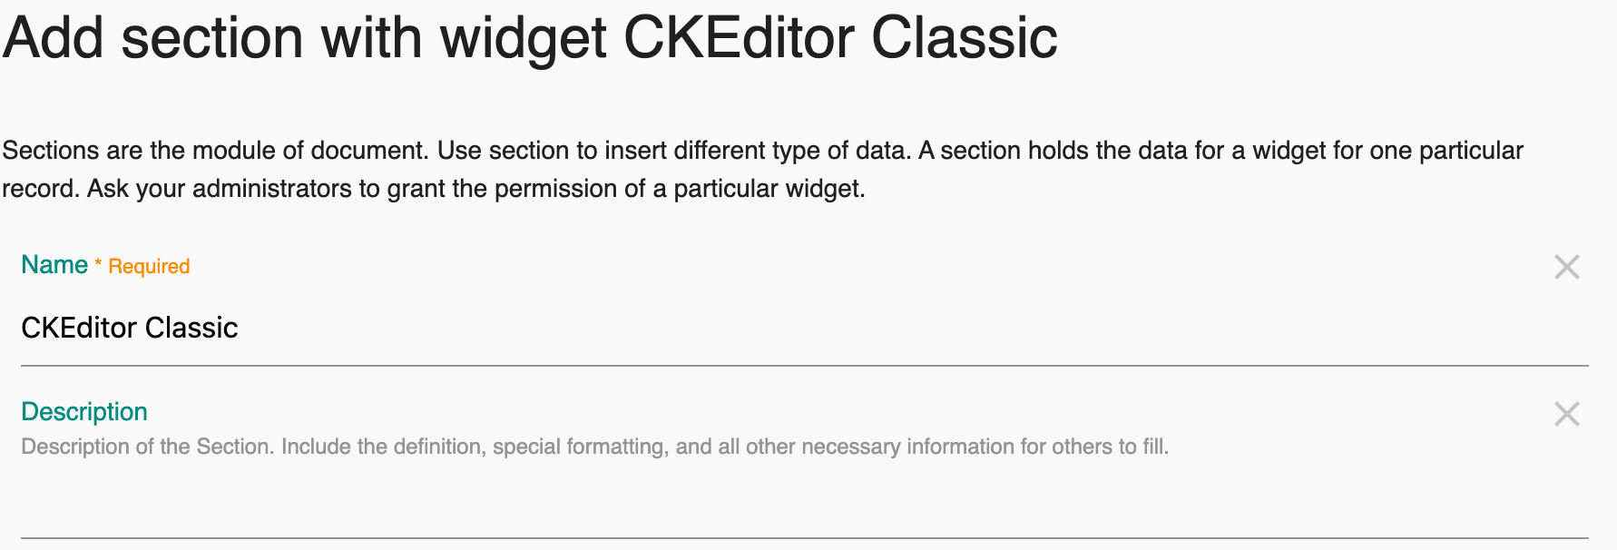Click the green "Description" field label
This screenshot has height=550, width=1617.
point(84,412)
